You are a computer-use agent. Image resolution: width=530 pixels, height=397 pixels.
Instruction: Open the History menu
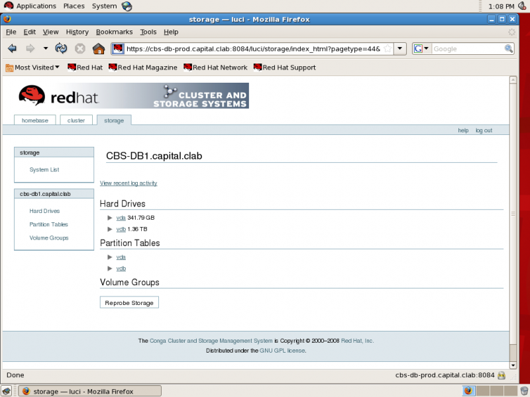77,32
